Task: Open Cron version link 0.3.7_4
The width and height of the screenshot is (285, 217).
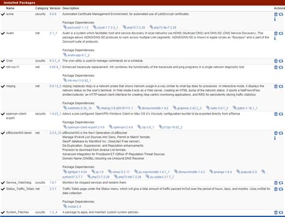Action: [55, 61]
